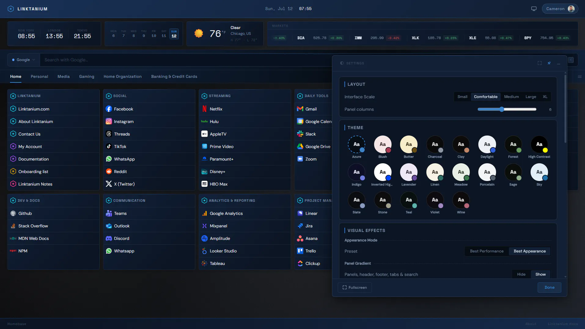Image resolution: width=585 pixels, height=329 pixels.
Task: Click the Done button in Settings
Action: [x=549, y=287]
